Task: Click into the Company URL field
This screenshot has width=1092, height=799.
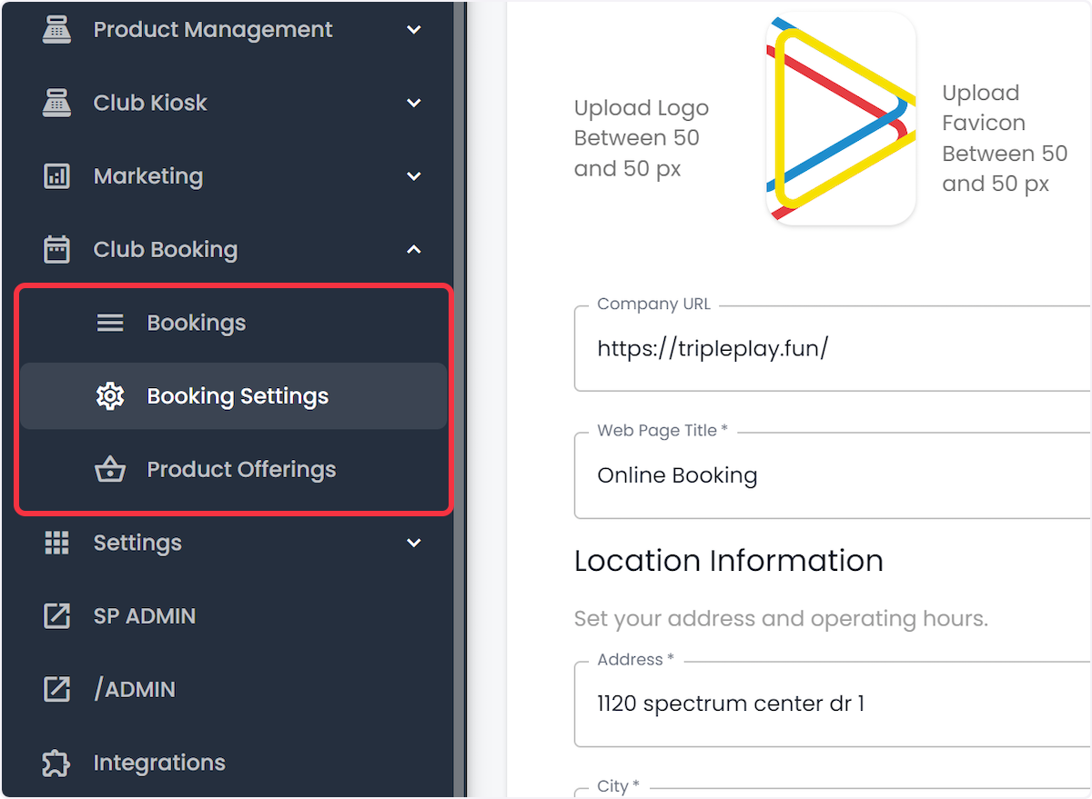Action: tap(833, 348)
